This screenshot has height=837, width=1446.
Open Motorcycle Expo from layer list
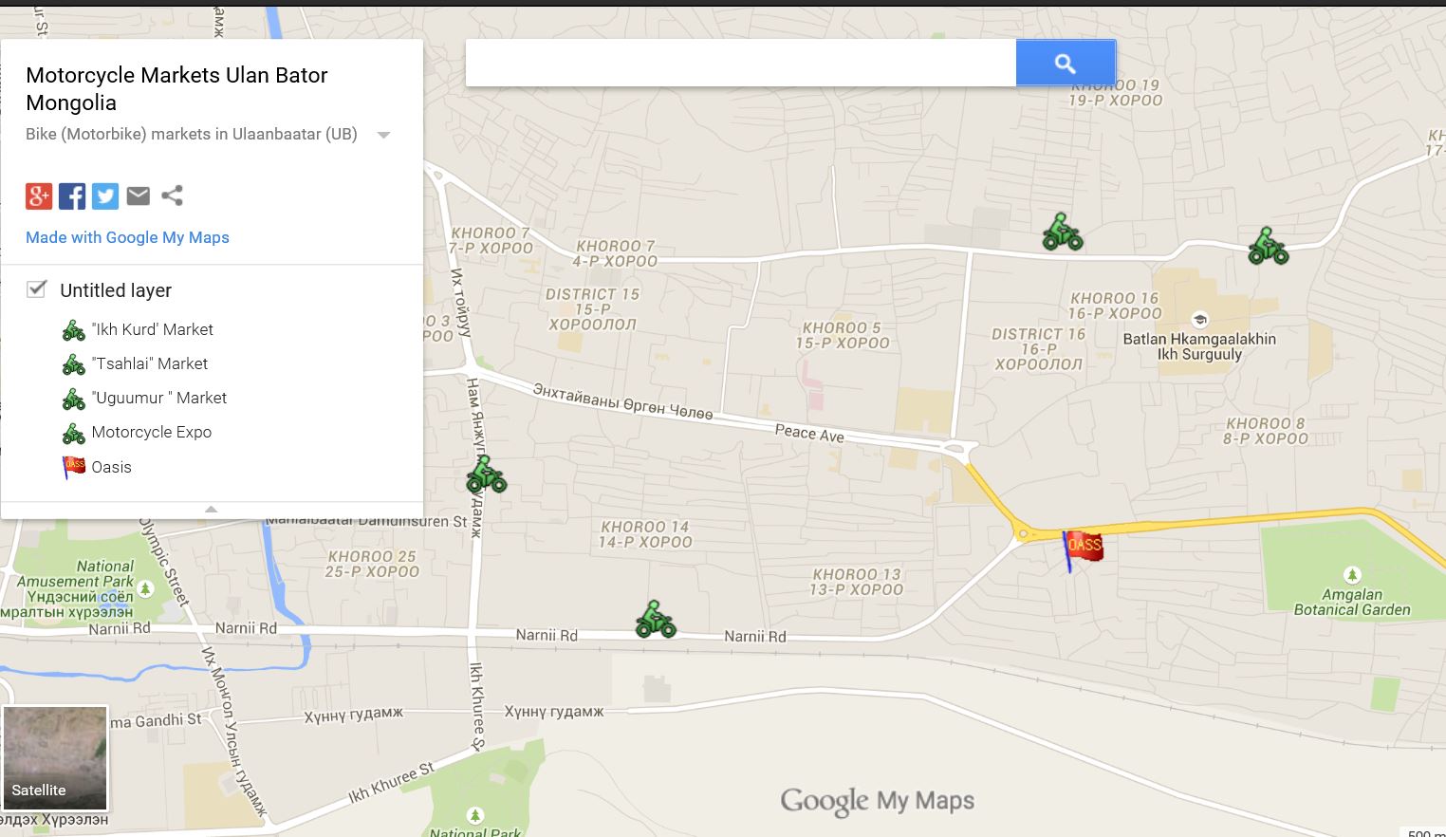[x=151, y=432]
